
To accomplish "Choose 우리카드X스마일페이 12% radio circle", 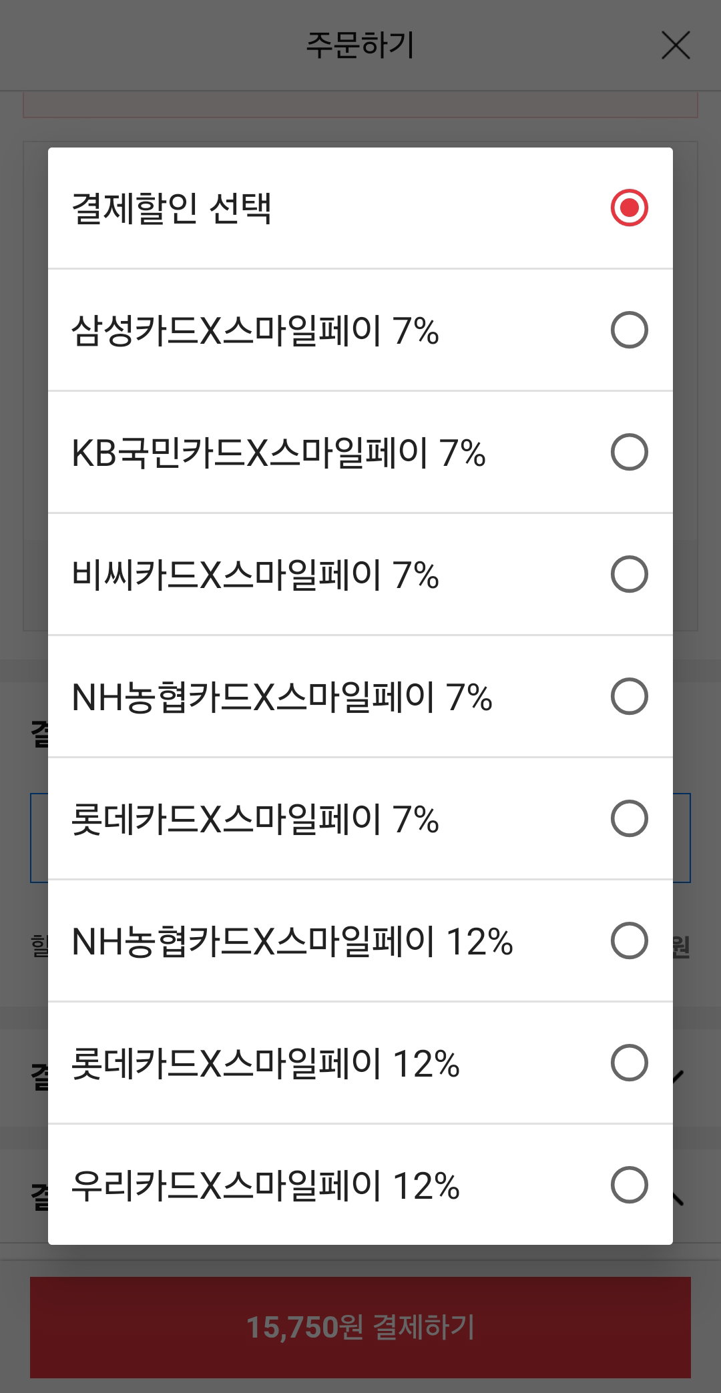I will tap(629, 1185).
